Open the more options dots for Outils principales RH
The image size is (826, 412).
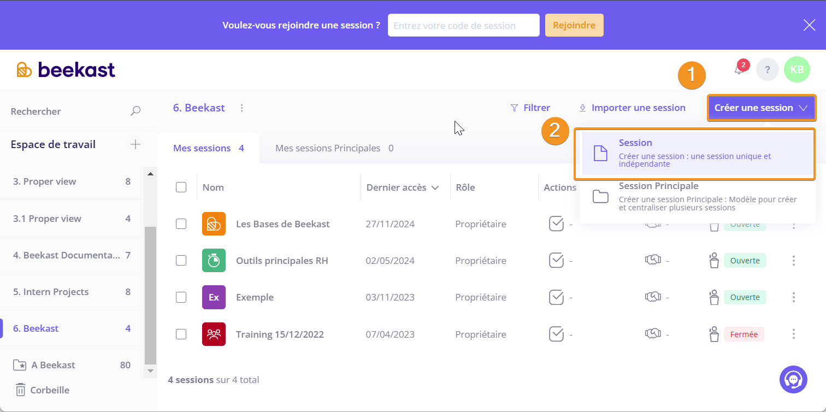[794, 261]
